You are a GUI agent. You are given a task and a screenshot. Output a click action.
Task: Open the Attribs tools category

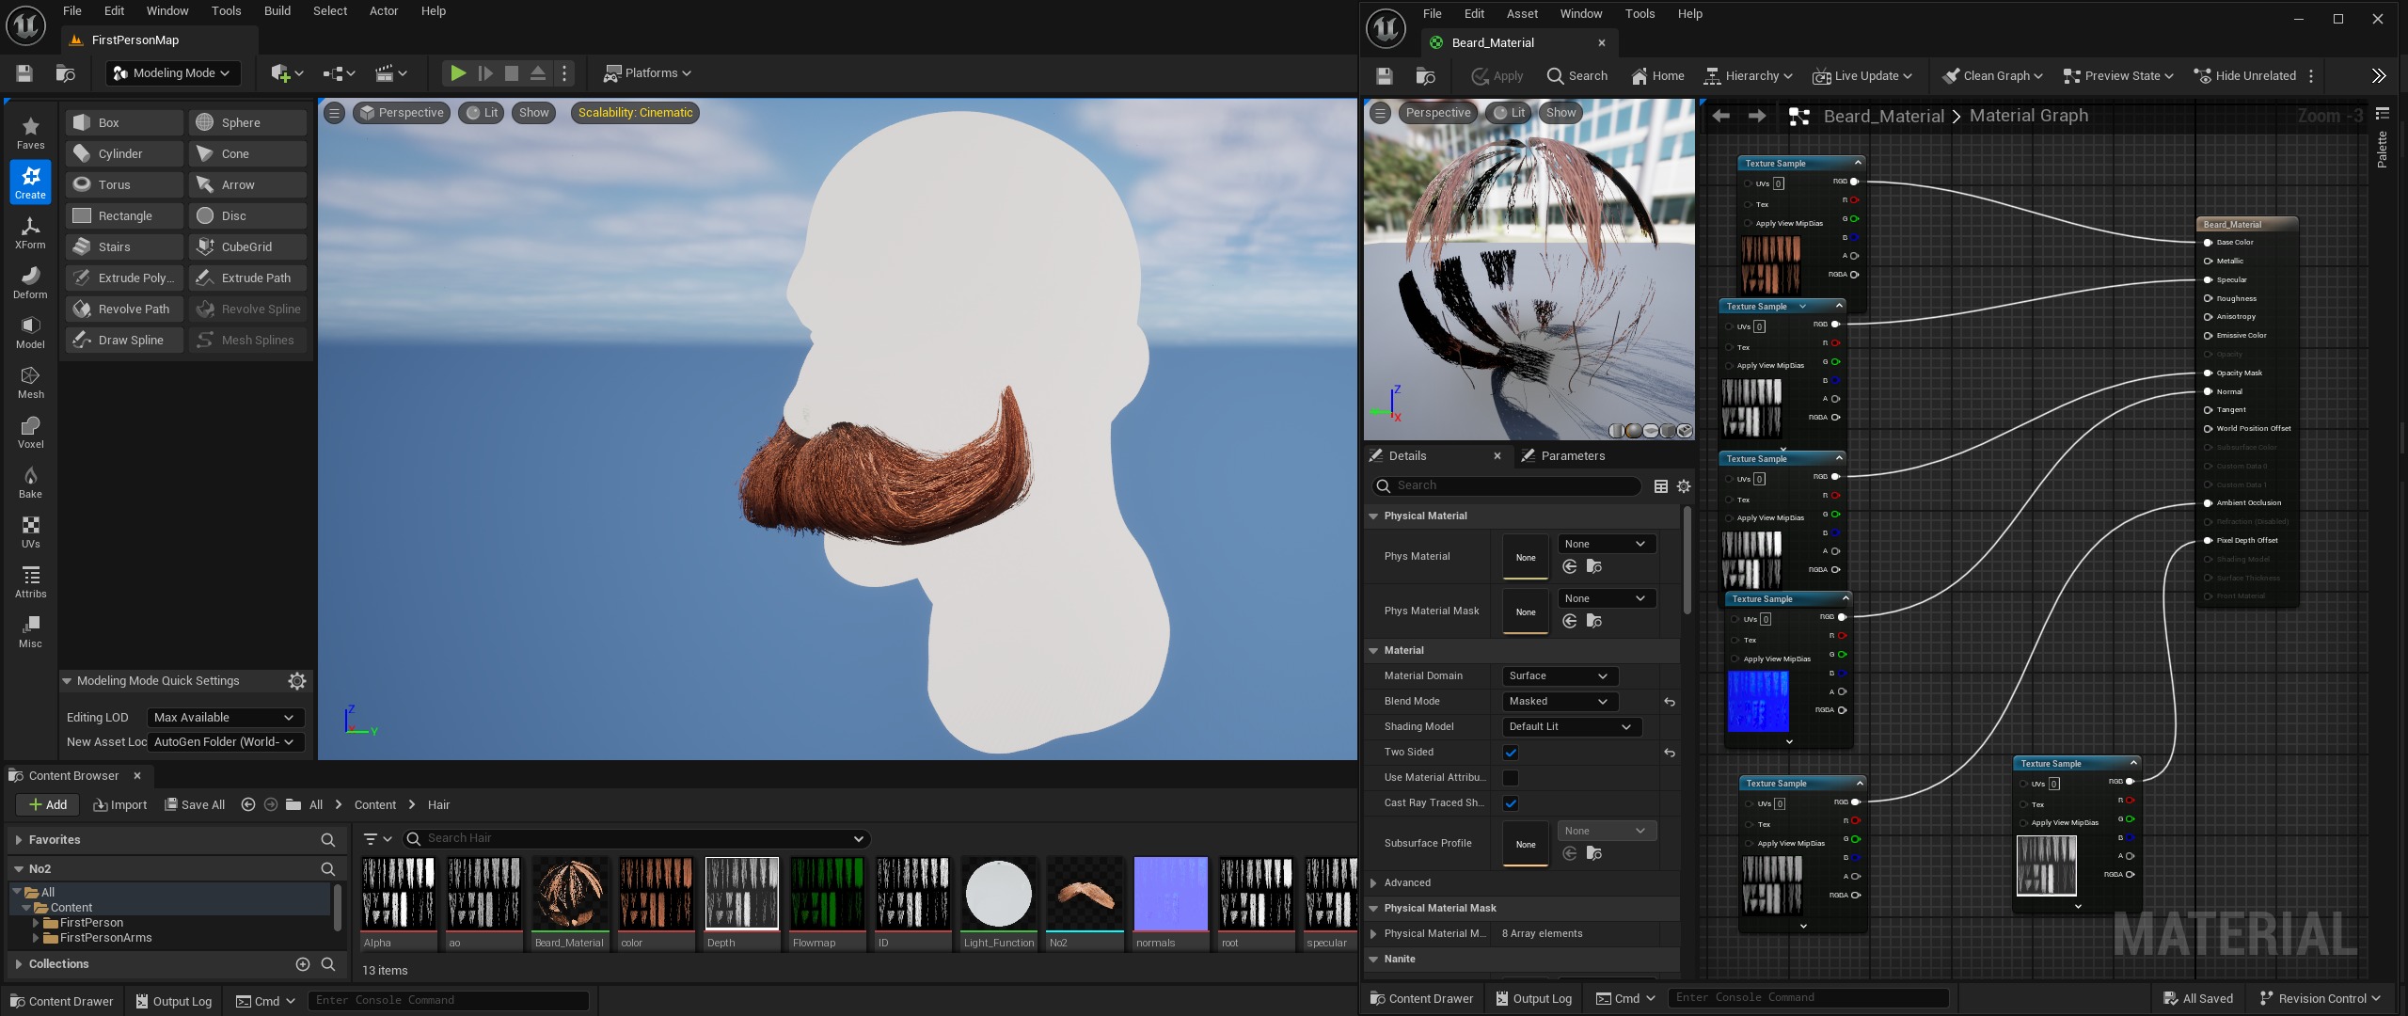tap(30, 580)
